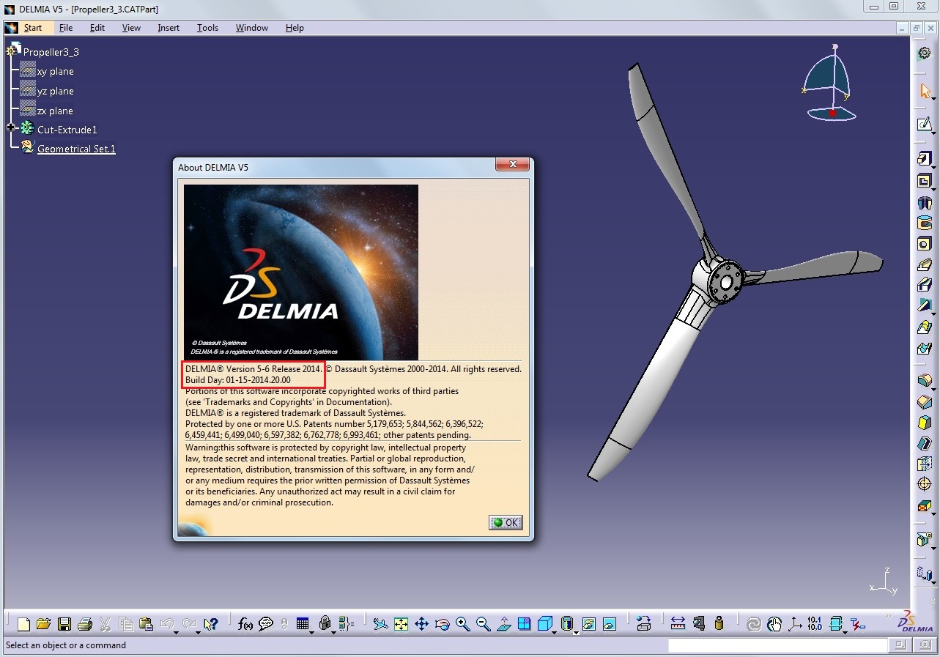Image resolution: width=940 pixels, height=657 pixels.
Task: Click the Cut scissors icon
Action: coord(106,624)
